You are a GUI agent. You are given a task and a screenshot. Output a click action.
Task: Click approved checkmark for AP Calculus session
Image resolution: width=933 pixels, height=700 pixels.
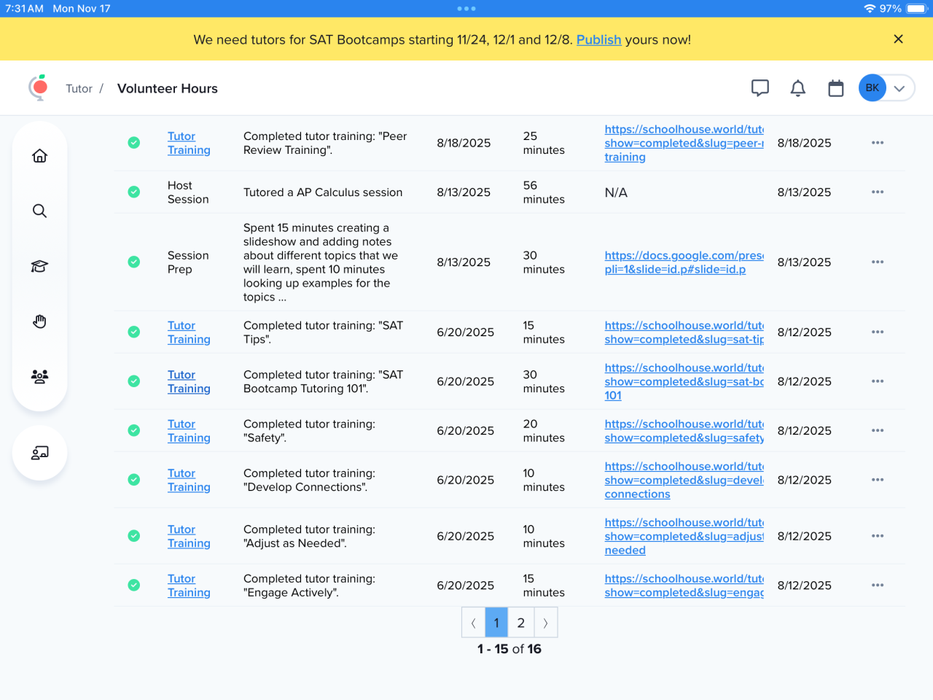pos(134,192)
